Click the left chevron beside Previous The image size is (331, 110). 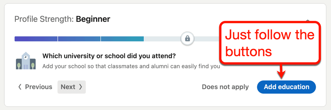(20, 87)
